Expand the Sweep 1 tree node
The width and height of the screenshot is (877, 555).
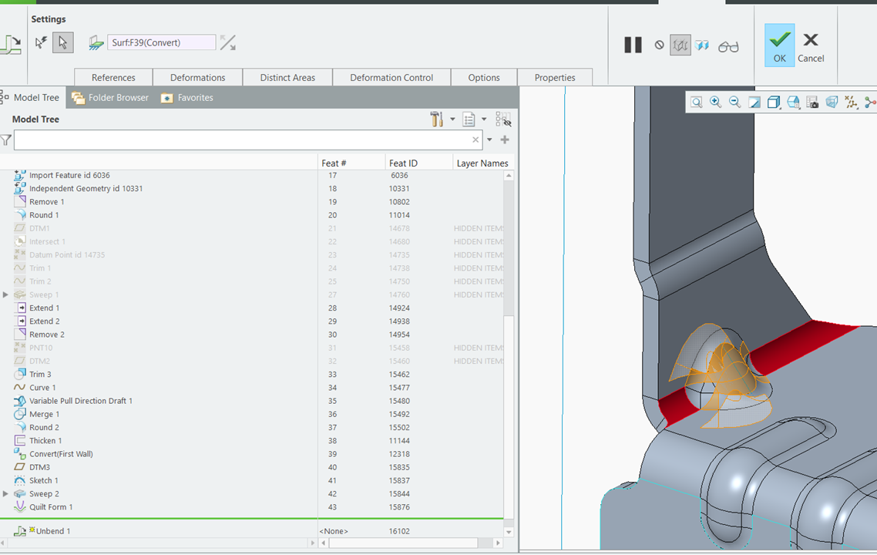coord(5,294)
